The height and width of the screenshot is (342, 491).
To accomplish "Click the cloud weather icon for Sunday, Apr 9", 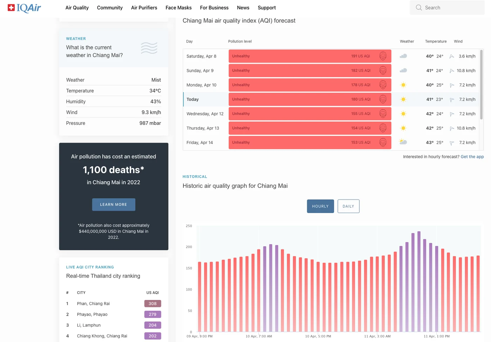I will pyautogui.click(x=403, y=70).
